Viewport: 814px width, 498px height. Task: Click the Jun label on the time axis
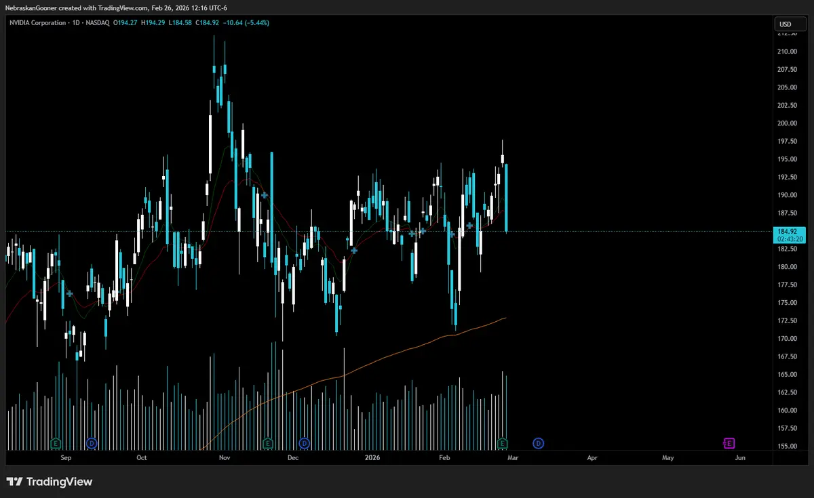(x=740, y=458)
